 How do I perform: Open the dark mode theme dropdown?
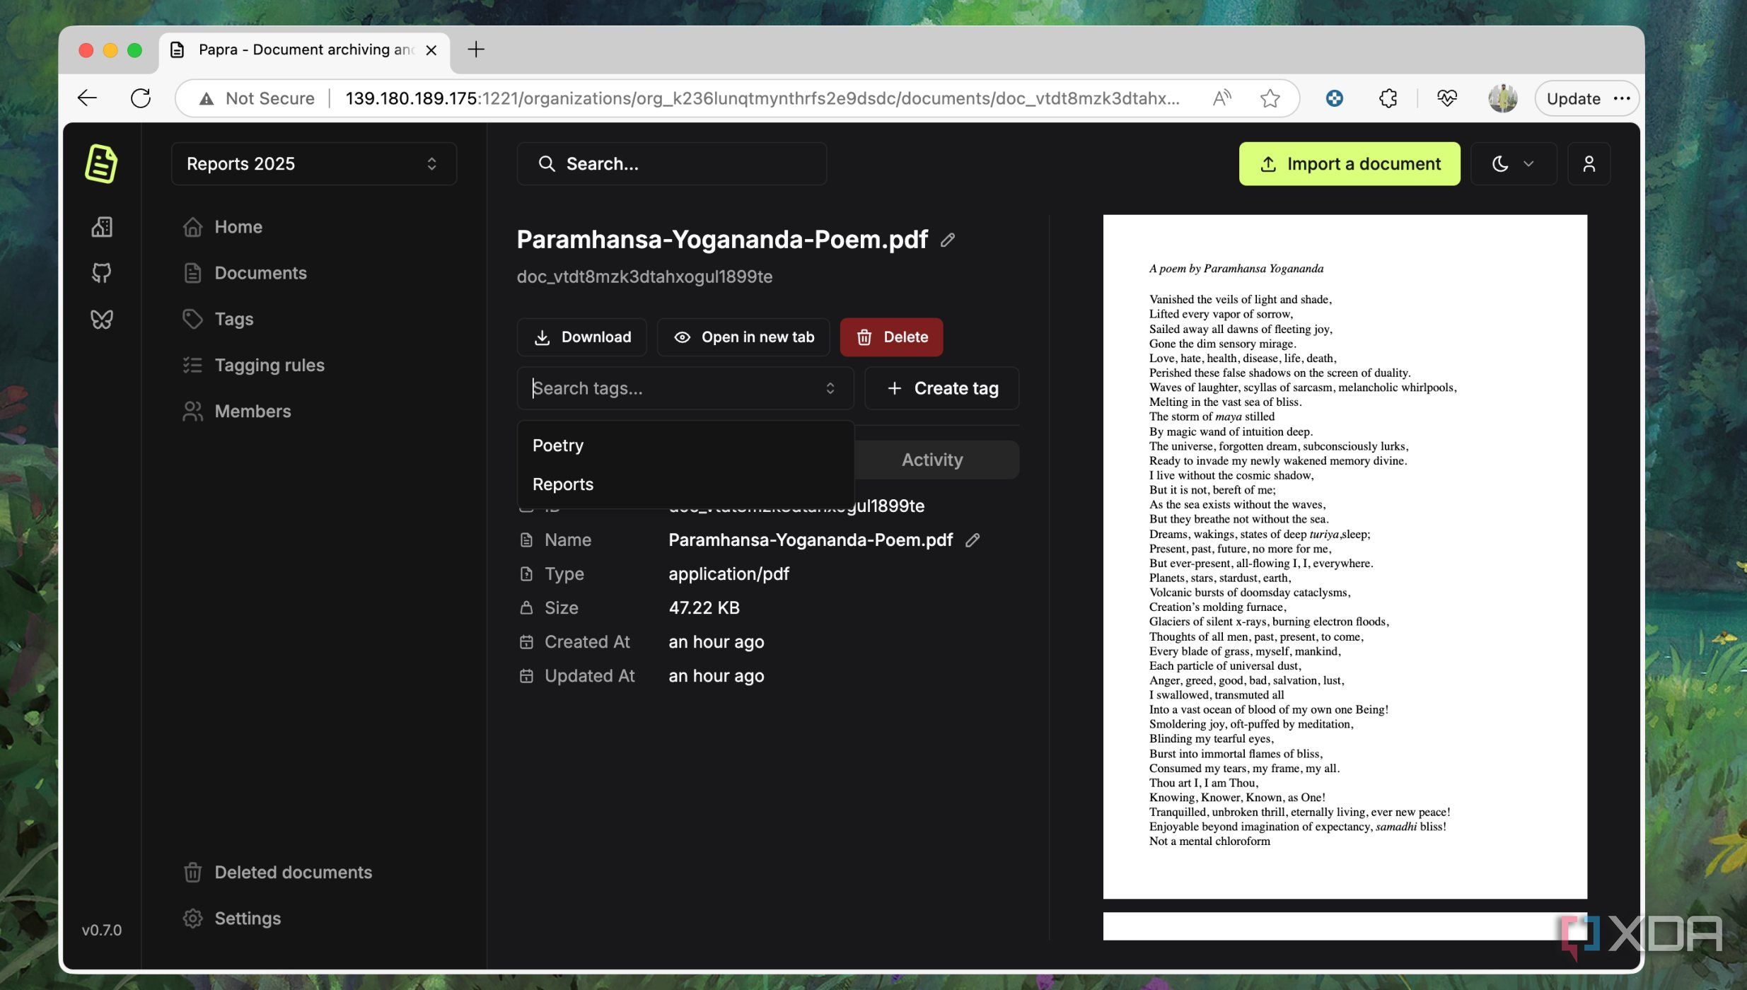[1513, 164]
